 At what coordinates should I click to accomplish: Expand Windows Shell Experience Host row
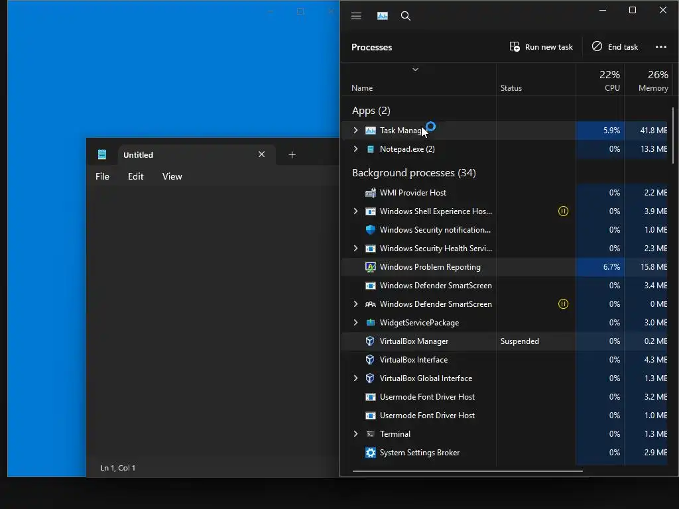[355, 211]
